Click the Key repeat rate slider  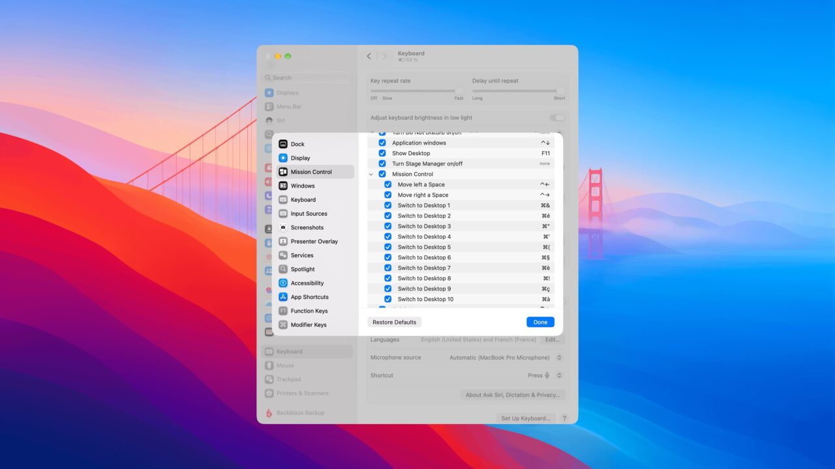pyautogui.click(x=417, y=91)
